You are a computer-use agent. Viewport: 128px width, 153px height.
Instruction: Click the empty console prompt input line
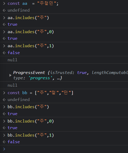(66, 149)
